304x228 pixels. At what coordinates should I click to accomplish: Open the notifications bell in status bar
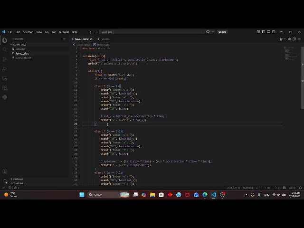coord(300,188)
